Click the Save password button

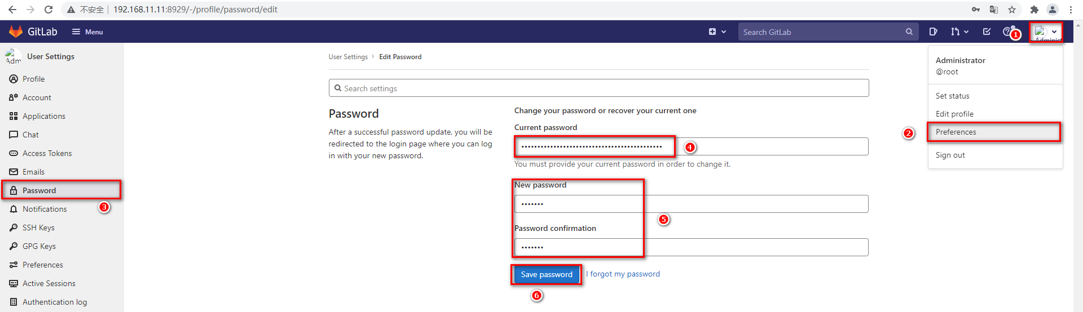coord(547,274)
